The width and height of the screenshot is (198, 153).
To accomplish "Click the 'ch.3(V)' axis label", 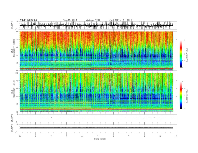I will 12,118.
